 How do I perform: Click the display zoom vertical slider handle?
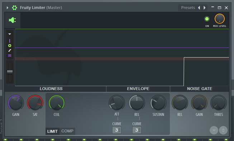coord(10,72)
